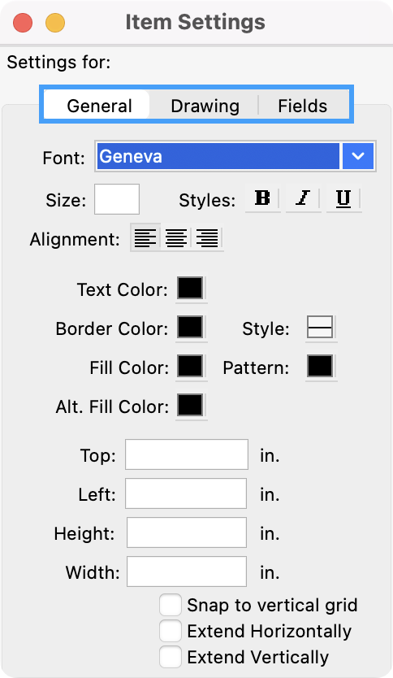Image resolution: width=393 pixels, height=678 pixels.
Task: Set alignment to center
Action: click(176, 237)
